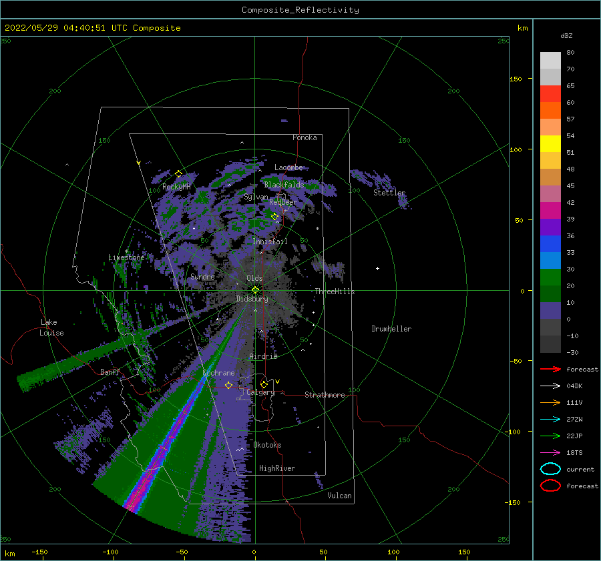Click the Sundre town label
The image size is (601, 561).
coord(202,277)
